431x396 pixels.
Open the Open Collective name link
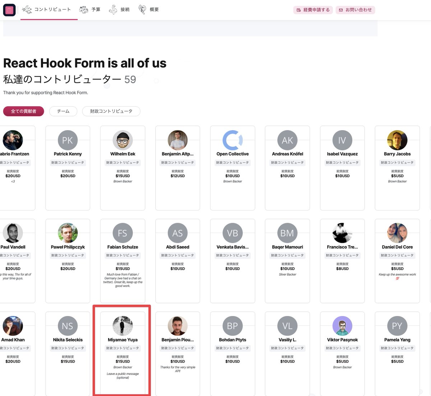click(232, 154)
